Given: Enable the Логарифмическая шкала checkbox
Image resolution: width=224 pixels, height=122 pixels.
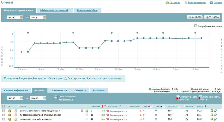Looking at the screenshot, I should (x=195, y=26).
